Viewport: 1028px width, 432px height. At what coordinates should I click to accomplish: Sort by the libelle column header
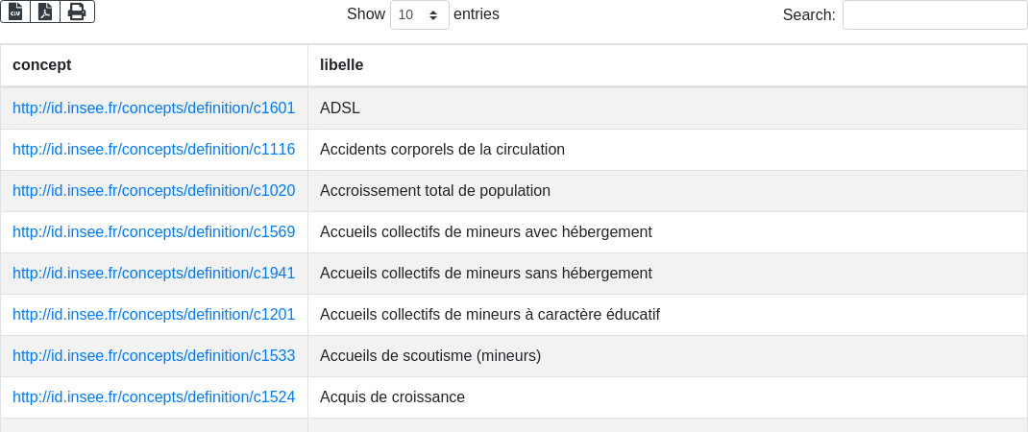point(668,65)
